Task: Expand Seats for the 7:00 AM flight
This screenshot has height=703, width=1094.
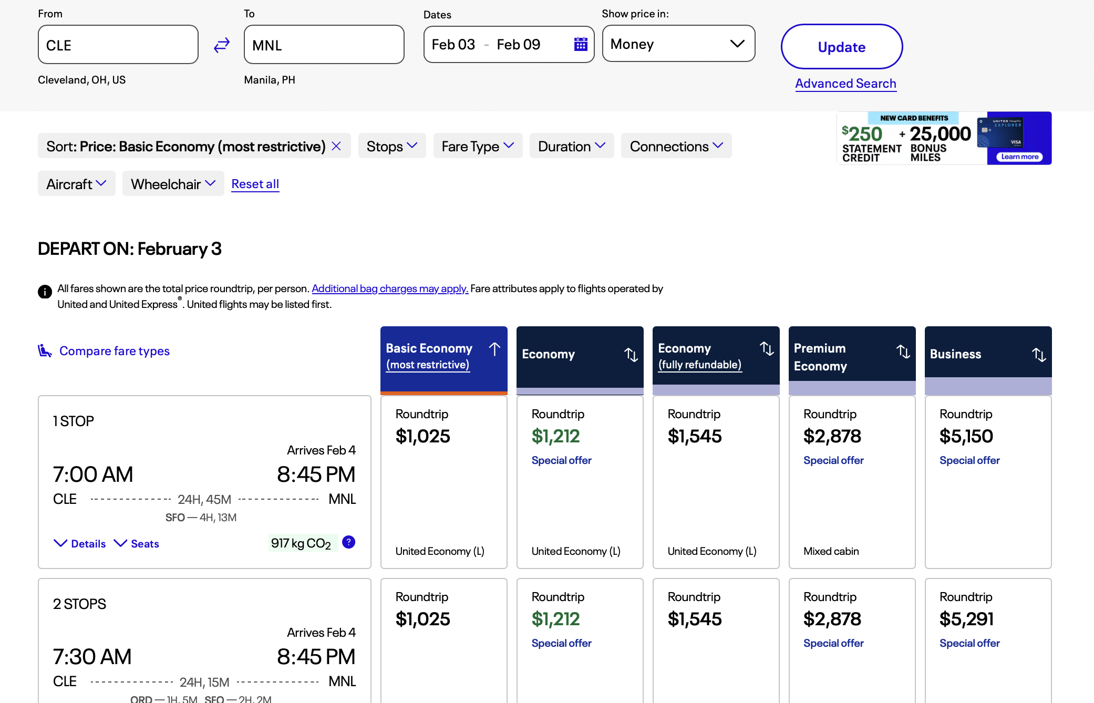Action: 137,544
